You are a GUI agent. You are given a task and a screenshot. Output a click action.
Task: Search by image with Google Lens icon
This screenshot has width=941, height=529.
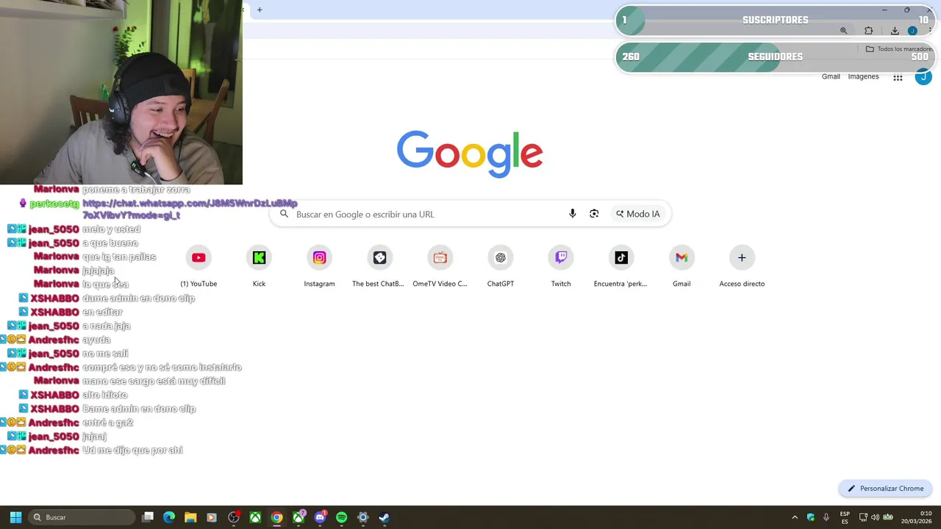point(594,214)
